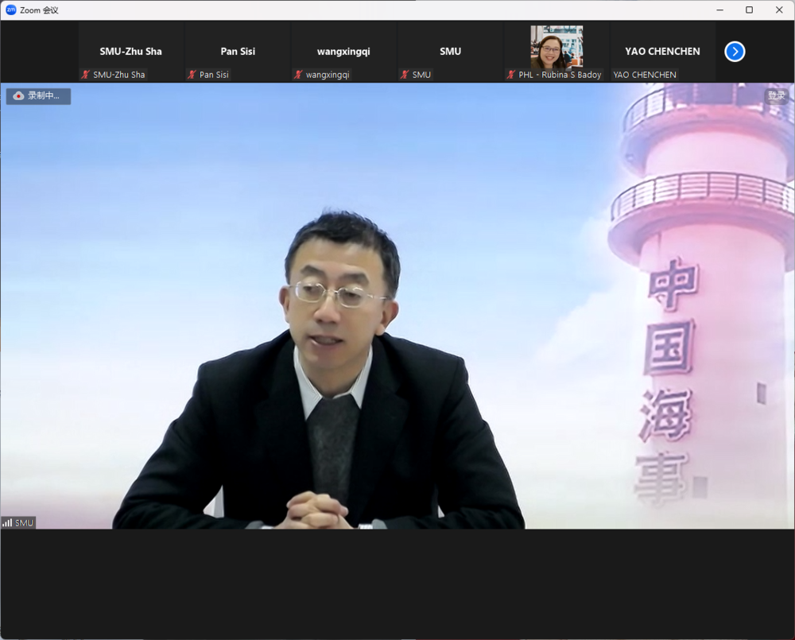
Task: Unmute the SMU participant via its mic toggle
Action: [404, 74]
